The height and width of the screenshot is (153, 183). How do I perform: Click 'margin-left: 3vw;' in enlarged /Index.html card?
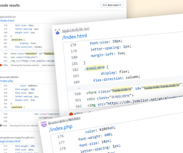(108, 54)
